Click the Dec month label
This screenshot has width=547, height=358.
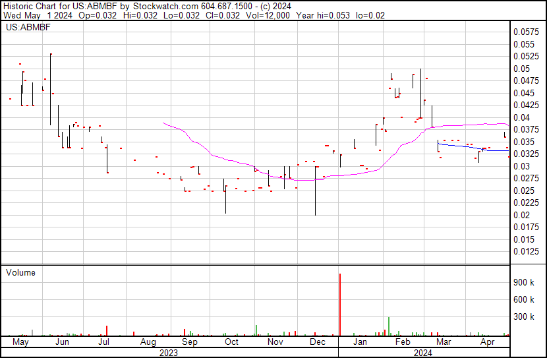(x=318, y=342)
